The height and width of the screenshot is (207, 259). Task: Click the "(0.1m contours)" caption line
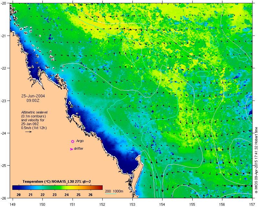point(34,116)
